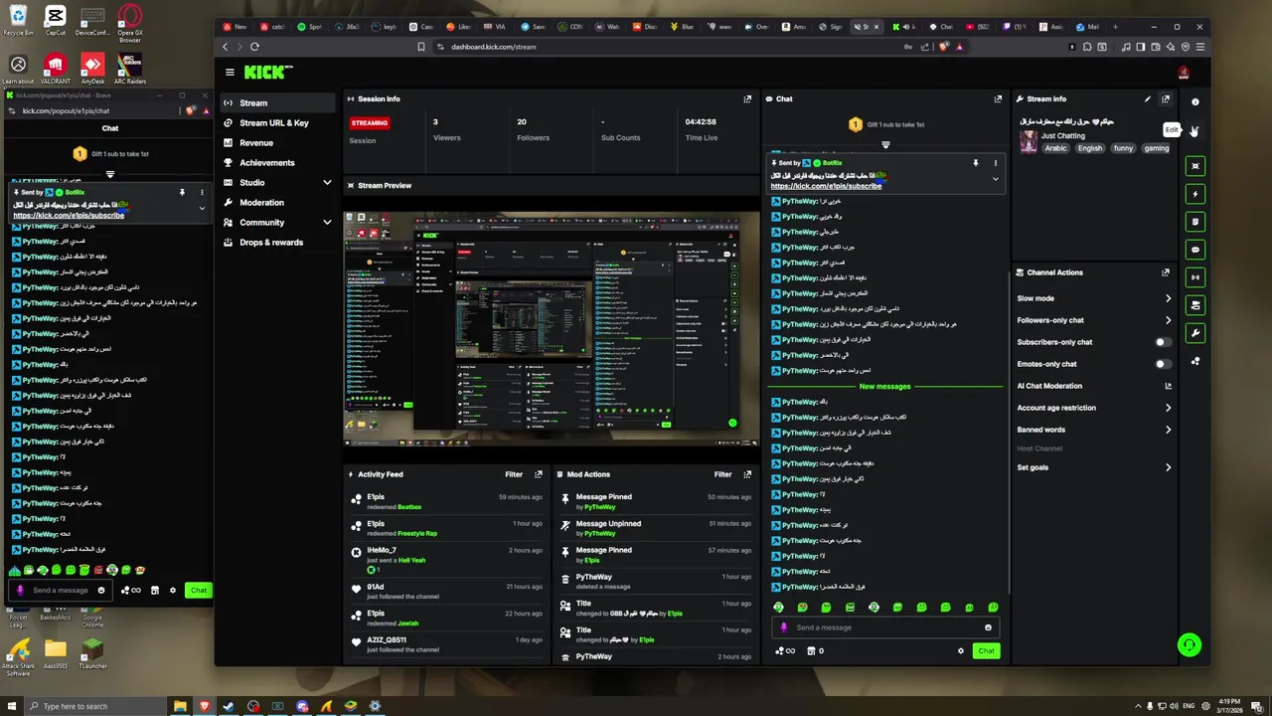Click popout Send a message field

60,590
